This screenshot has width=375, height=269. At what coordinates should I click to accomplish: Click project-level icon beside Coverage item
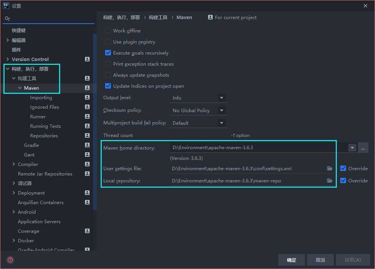[87, 231]
